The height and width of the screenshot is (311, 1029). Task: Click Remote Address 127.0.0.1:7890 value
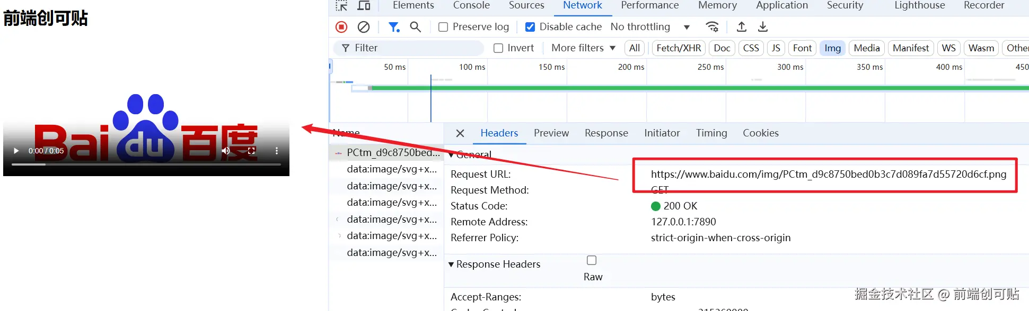click(683, 222)
